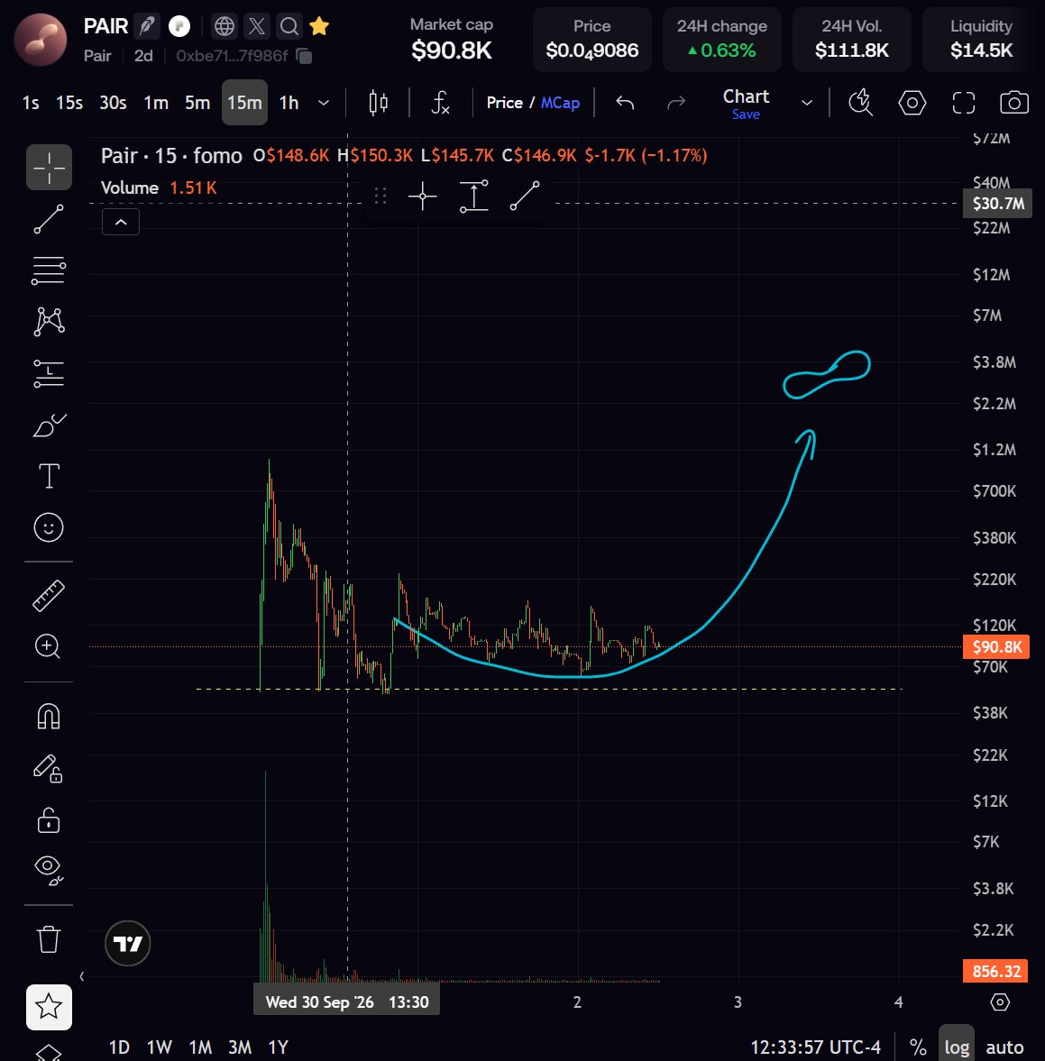Take a chart snapshot with camera
This screenshot has width=1045, height=1061.
(1014, 103)
